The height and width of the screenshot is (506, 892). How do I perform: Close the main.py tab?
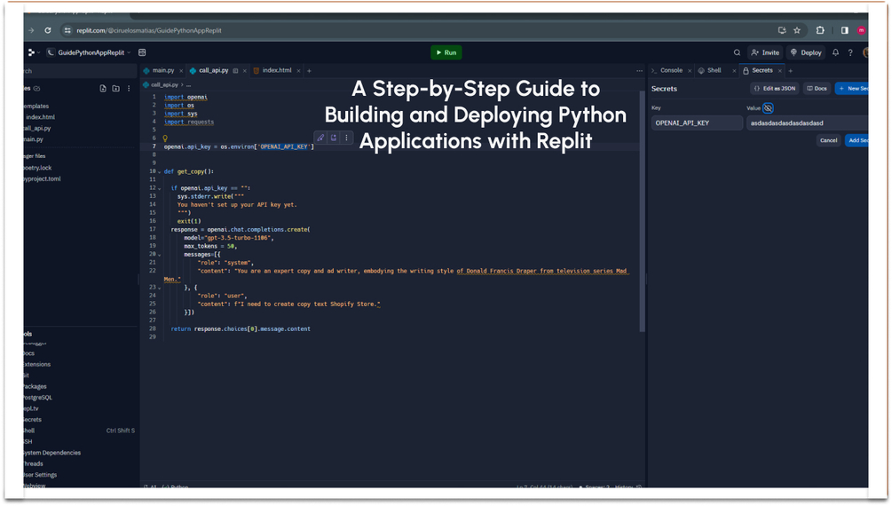tap(181, 71)
